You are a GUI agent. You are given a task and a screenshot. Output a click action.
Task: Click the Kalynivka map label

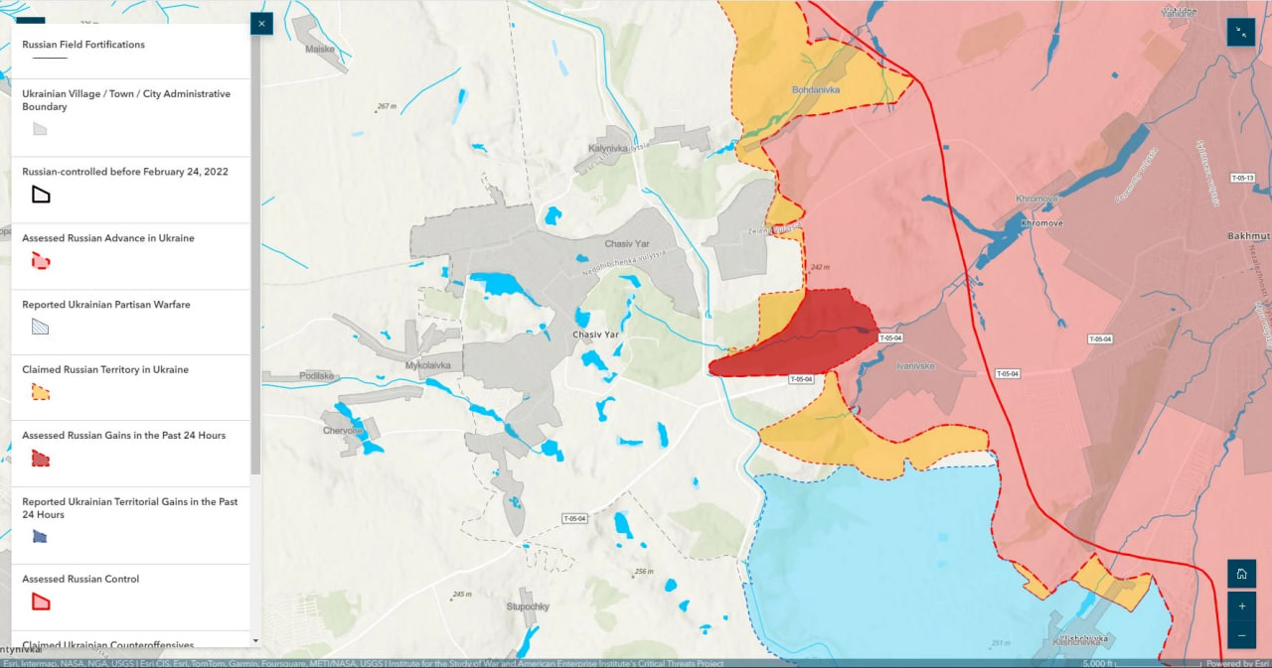coord(608,148)
